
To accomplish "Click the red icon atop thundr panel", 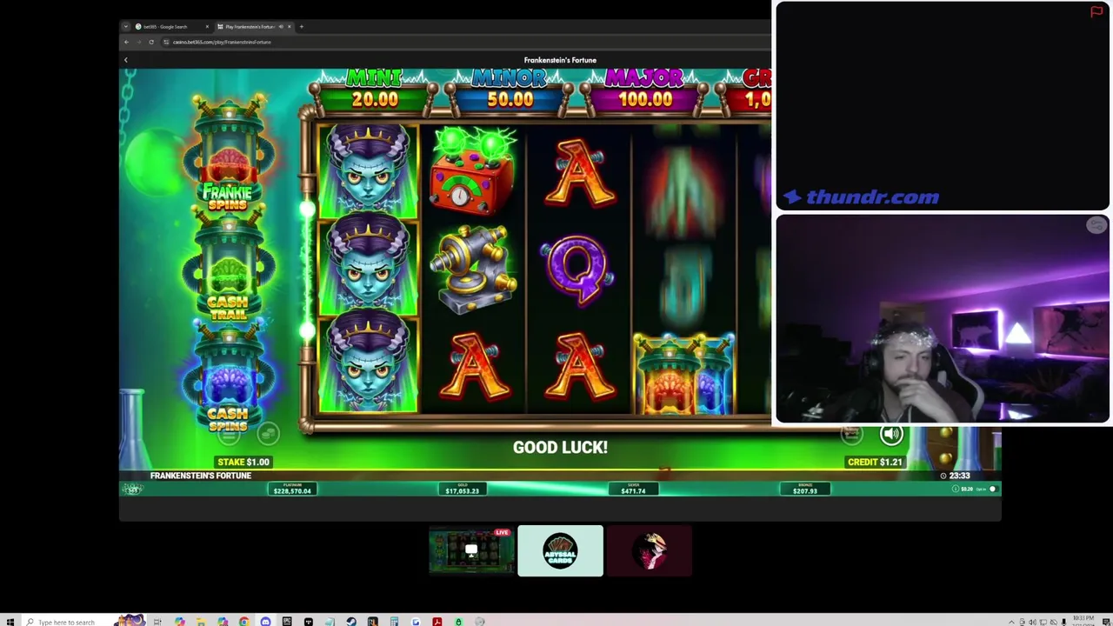I will tap(1096, 11).
